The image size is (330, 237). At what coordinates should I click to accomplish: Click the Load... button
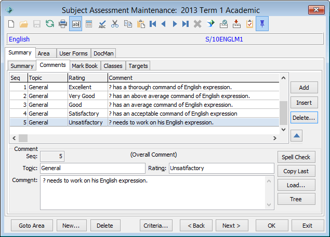tap(296, 185)
